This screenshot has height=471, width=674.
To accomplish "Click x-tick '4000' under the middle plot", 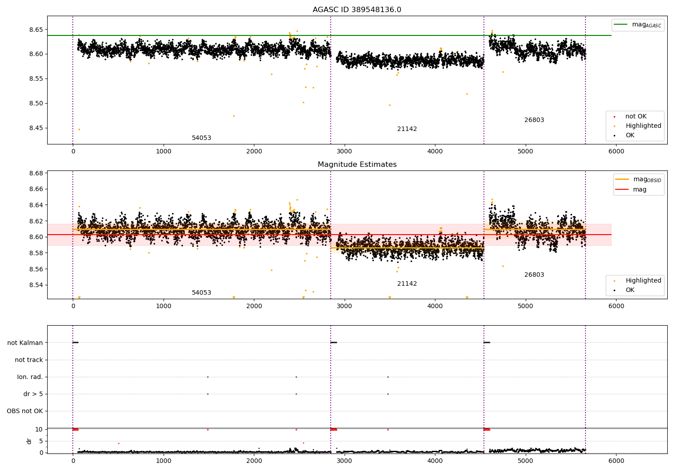I will tap(435, 306).
